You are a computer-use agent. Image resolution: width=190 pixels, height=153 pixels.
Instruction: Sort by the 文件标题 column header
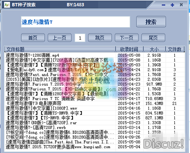[60, 49]
